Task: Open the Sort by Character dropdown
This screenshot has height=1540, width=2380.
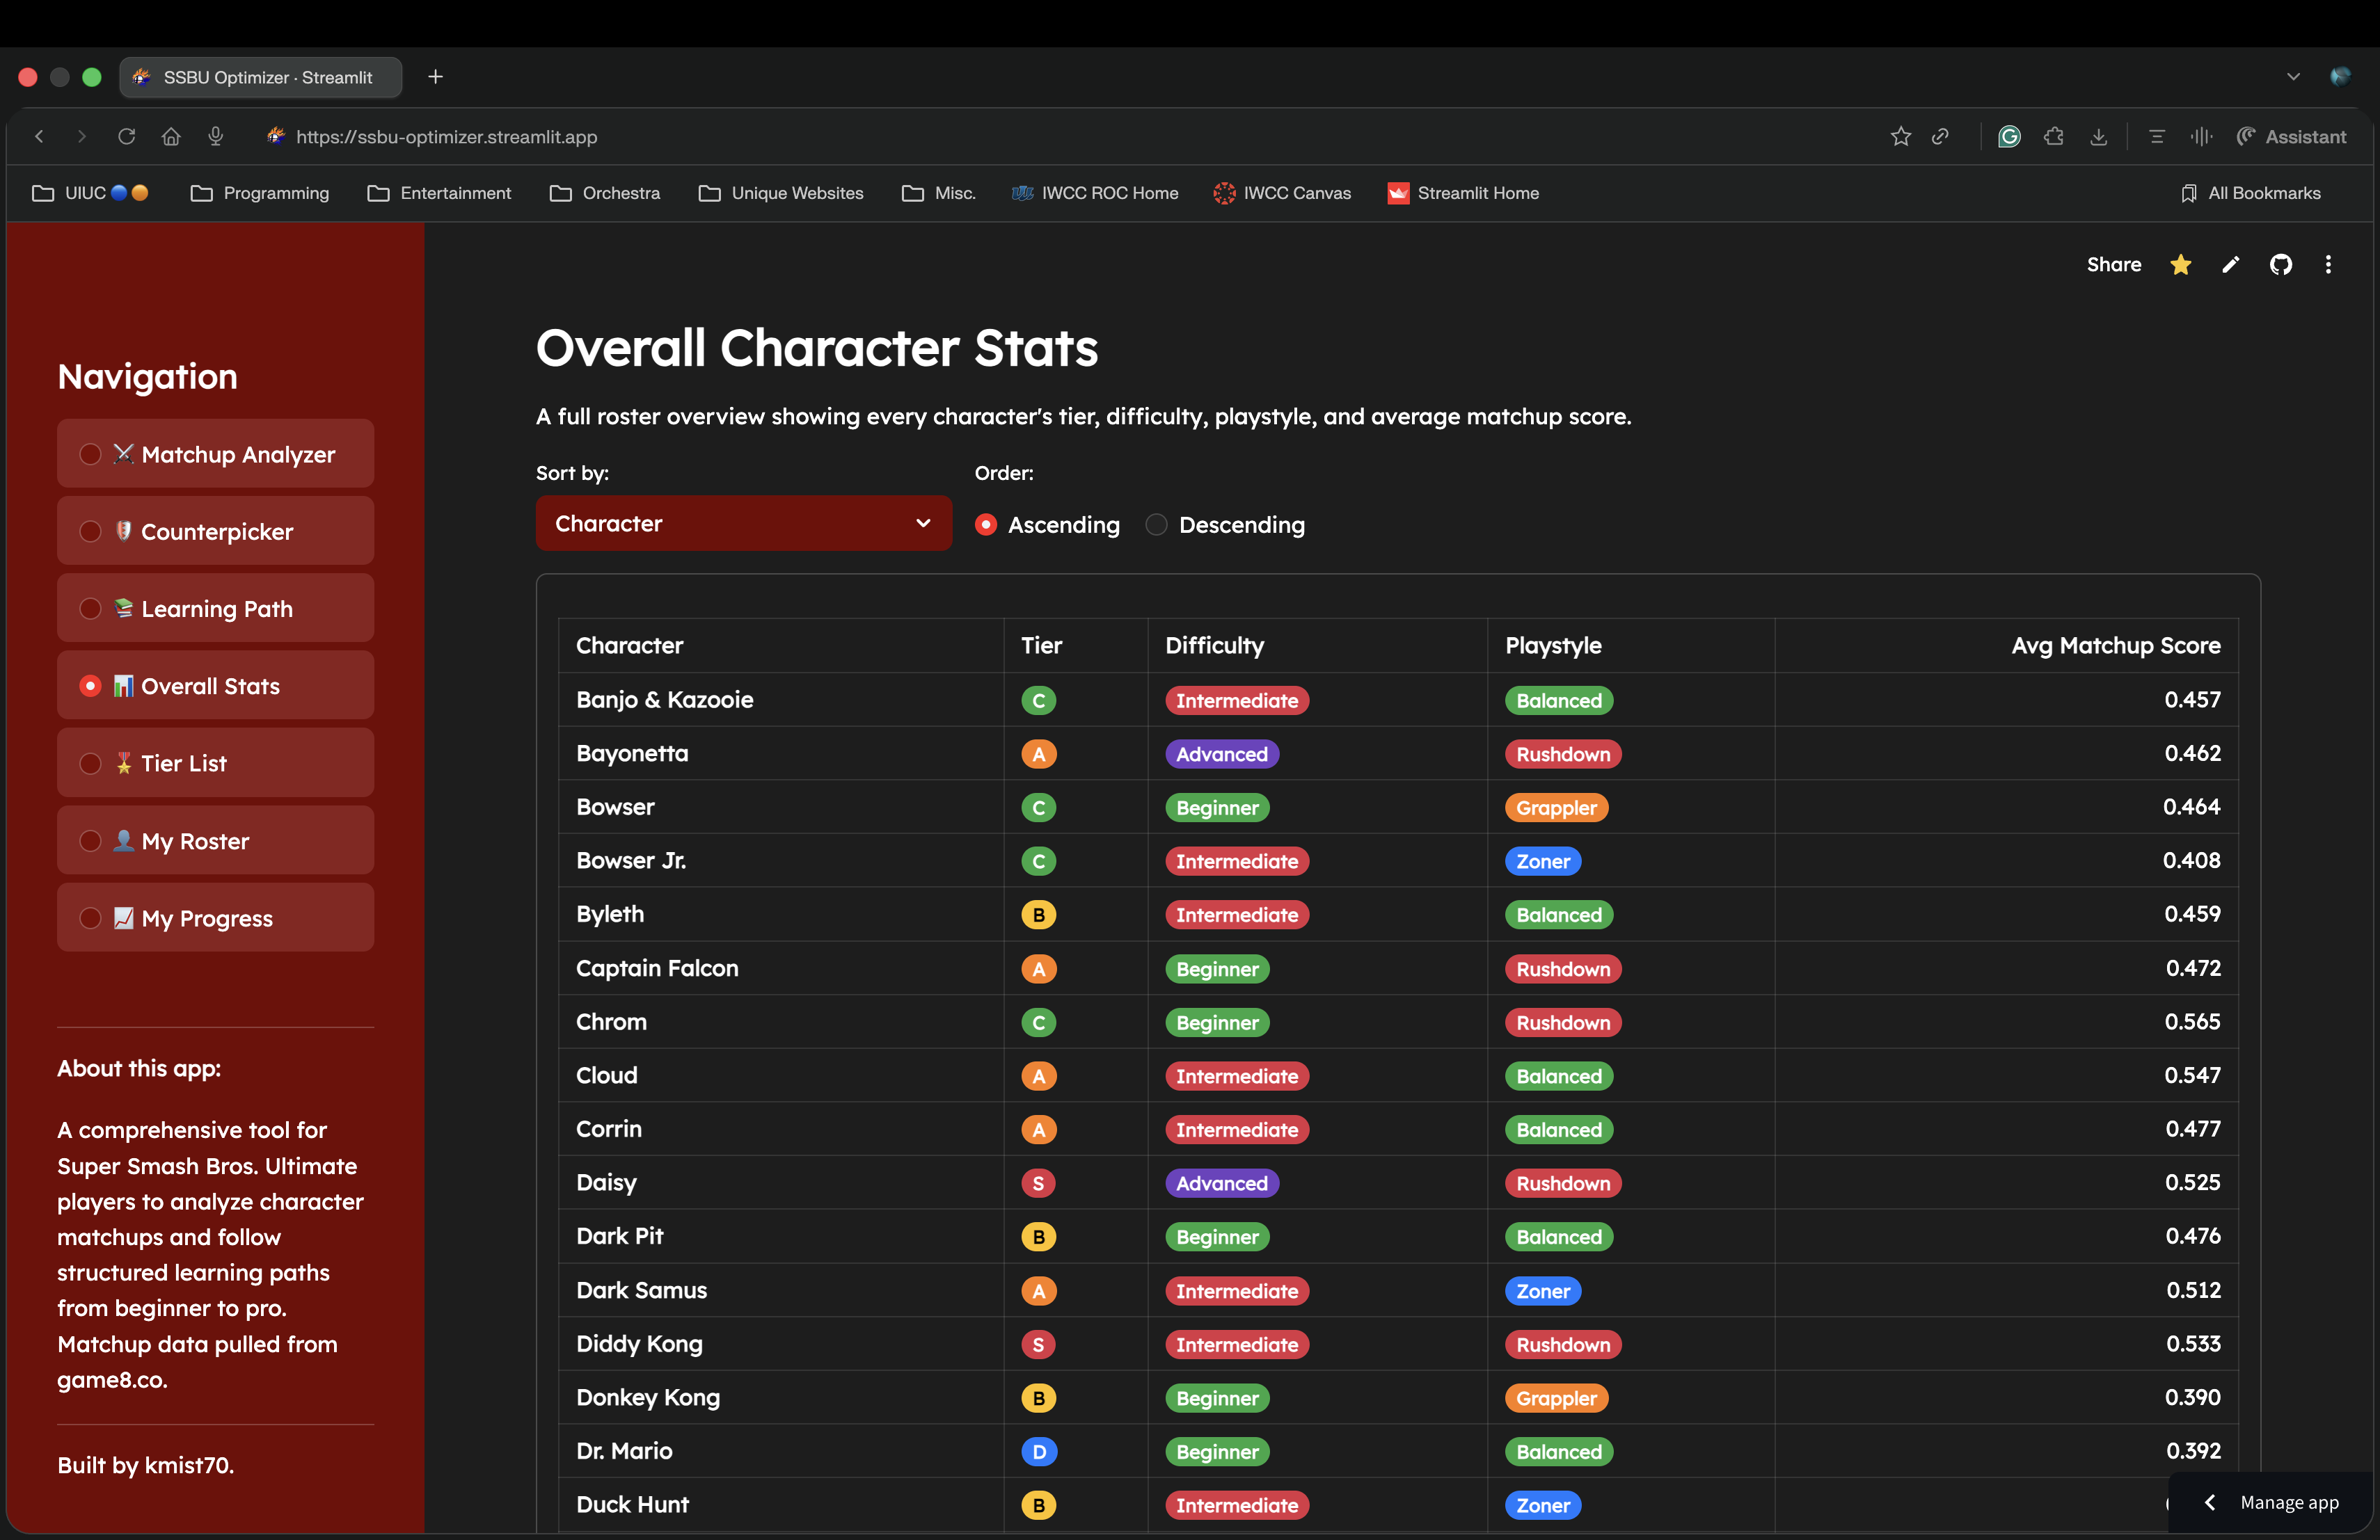Action: 743,524
